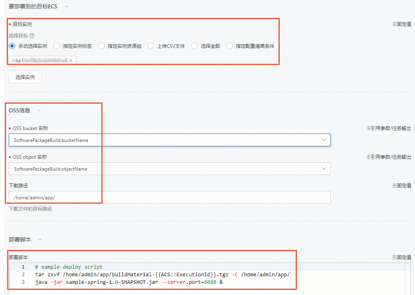Collapse the 部署脚本 section
The height and width of the screenshot is (295, 415).
pyautogui.click(x=40, y=240)
